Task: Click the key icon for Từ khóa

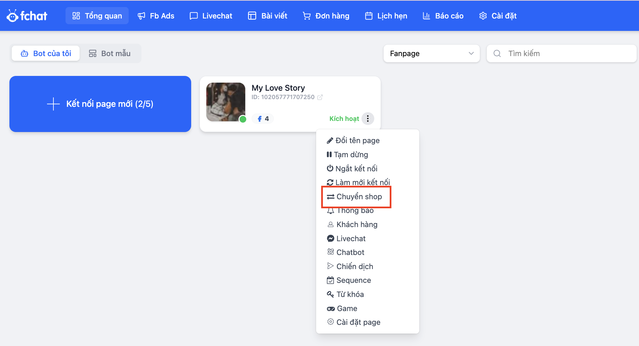Action: pyautogui.click(x=330, y=294)
